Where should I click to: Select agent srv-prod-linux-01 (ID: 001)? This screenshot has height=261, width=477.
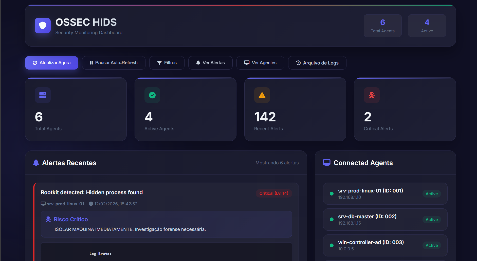click(x=385, y=194)
